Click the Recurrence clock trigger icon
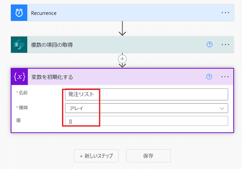This screenshot has height=169, width=242. 19,13
